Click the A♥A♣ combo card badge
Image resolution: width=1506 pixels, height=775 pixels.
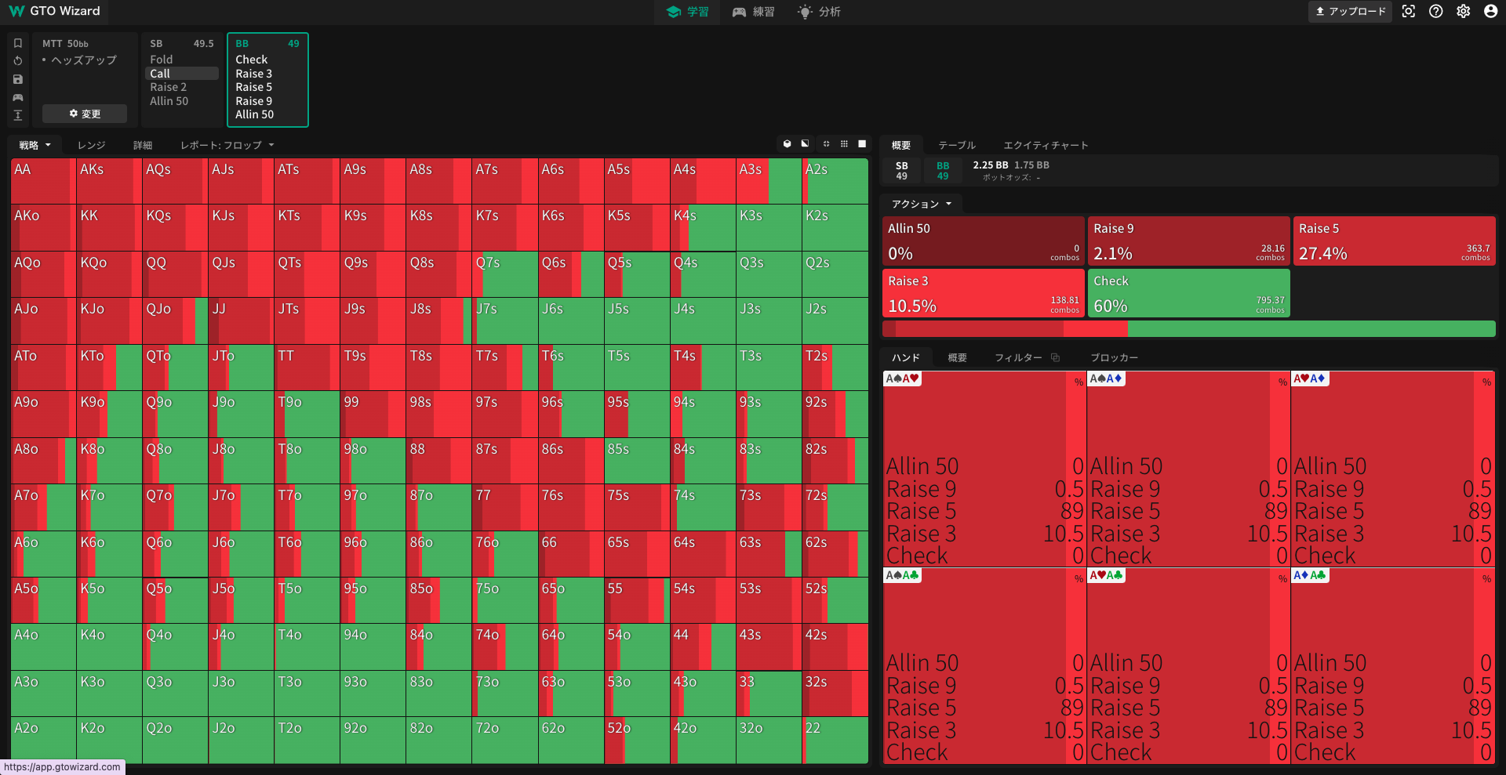(x=1106, y=575)
